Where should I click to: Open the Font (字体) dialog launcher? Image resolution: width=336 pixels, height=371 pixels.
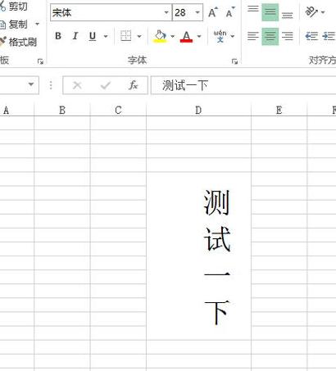coord(234,61)
